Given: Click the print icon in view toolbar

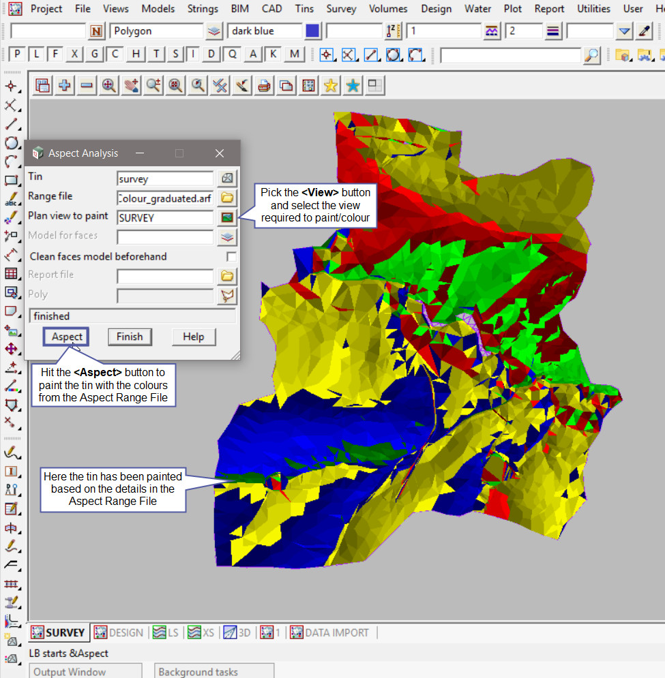Looking at the screenshot, I should click(x=264, y=85).
